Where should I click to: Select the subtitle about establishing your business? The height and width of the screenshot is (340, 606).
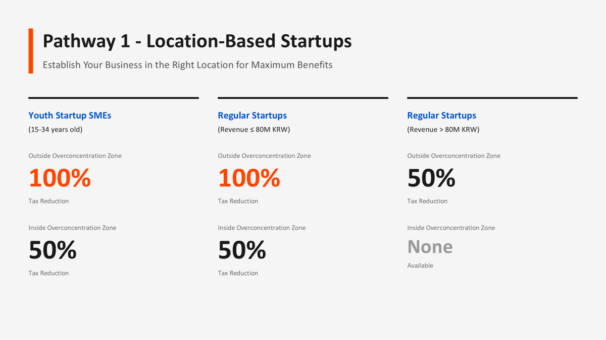[x=187, y=65]
